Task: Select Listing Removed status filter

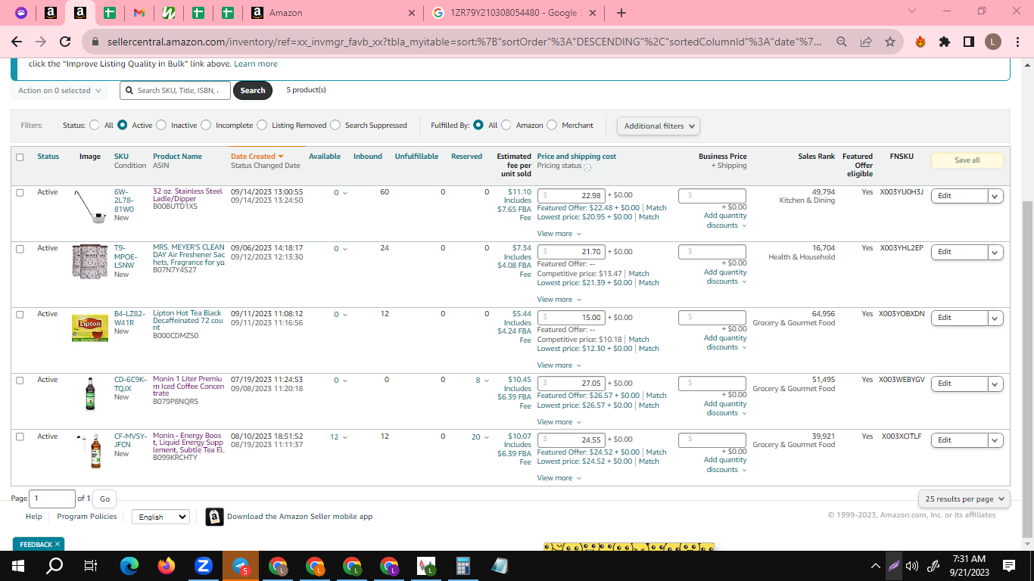Action: [x=262, y=125]
